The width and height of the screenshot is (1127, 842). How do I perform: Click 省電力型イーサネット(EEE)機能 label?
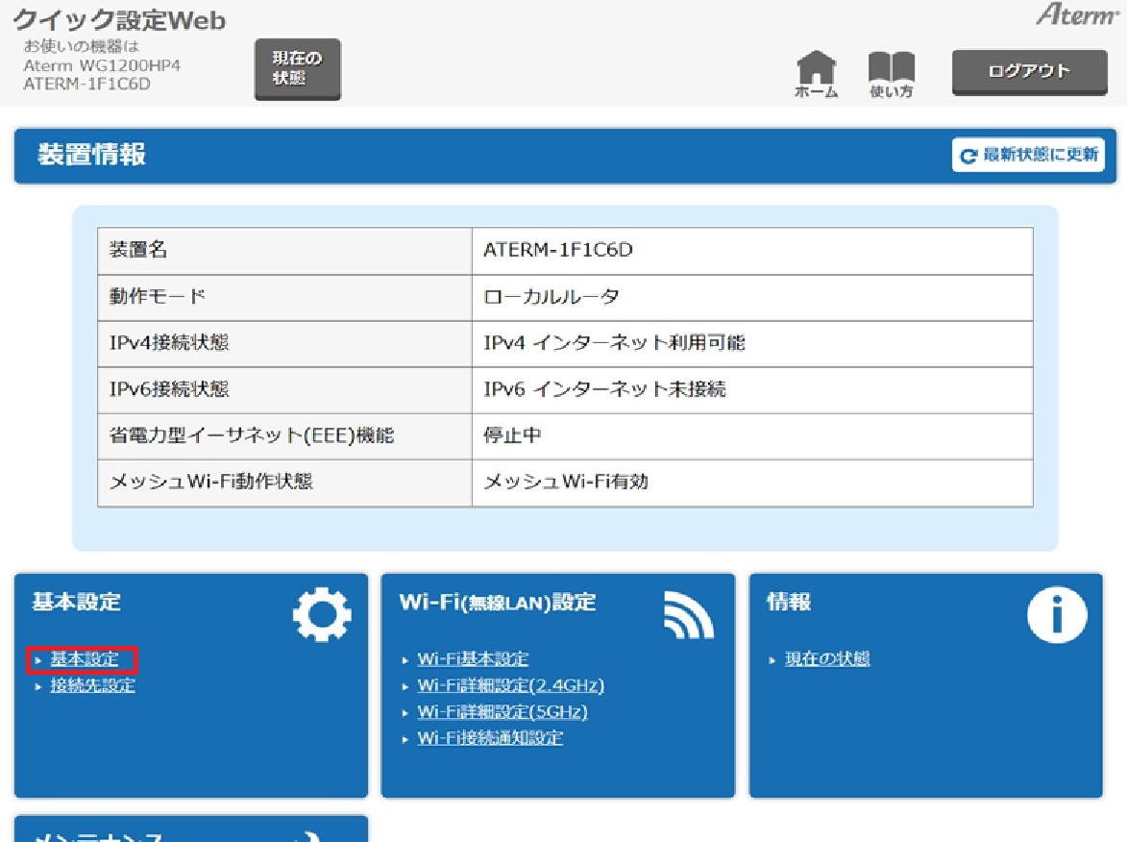click(251, 435)
